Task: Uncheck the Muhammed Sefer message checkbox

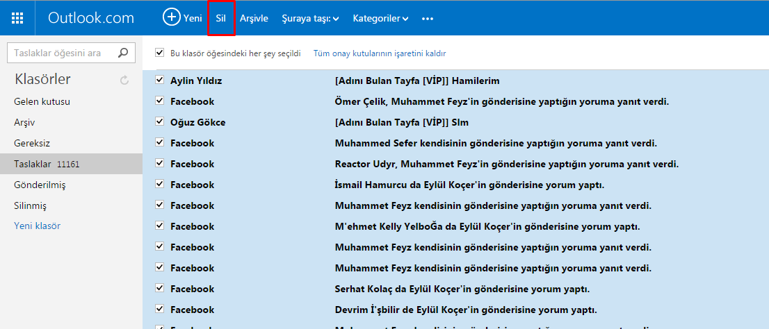Action: (x=159, y=142)
